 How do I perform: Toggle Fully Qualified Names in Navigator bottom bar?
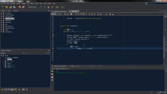point(19,89)
